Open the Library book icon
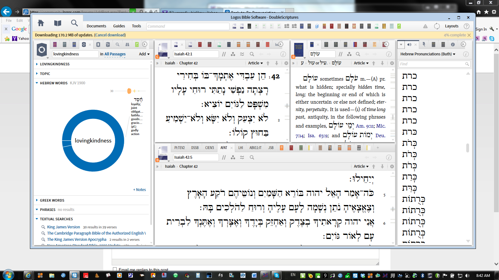The width and height of the screenshot is (499, 280). pos(57,23)
